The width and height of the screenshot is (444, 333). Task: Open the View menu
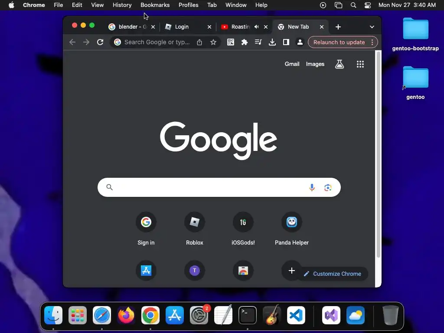coord(97,5)
